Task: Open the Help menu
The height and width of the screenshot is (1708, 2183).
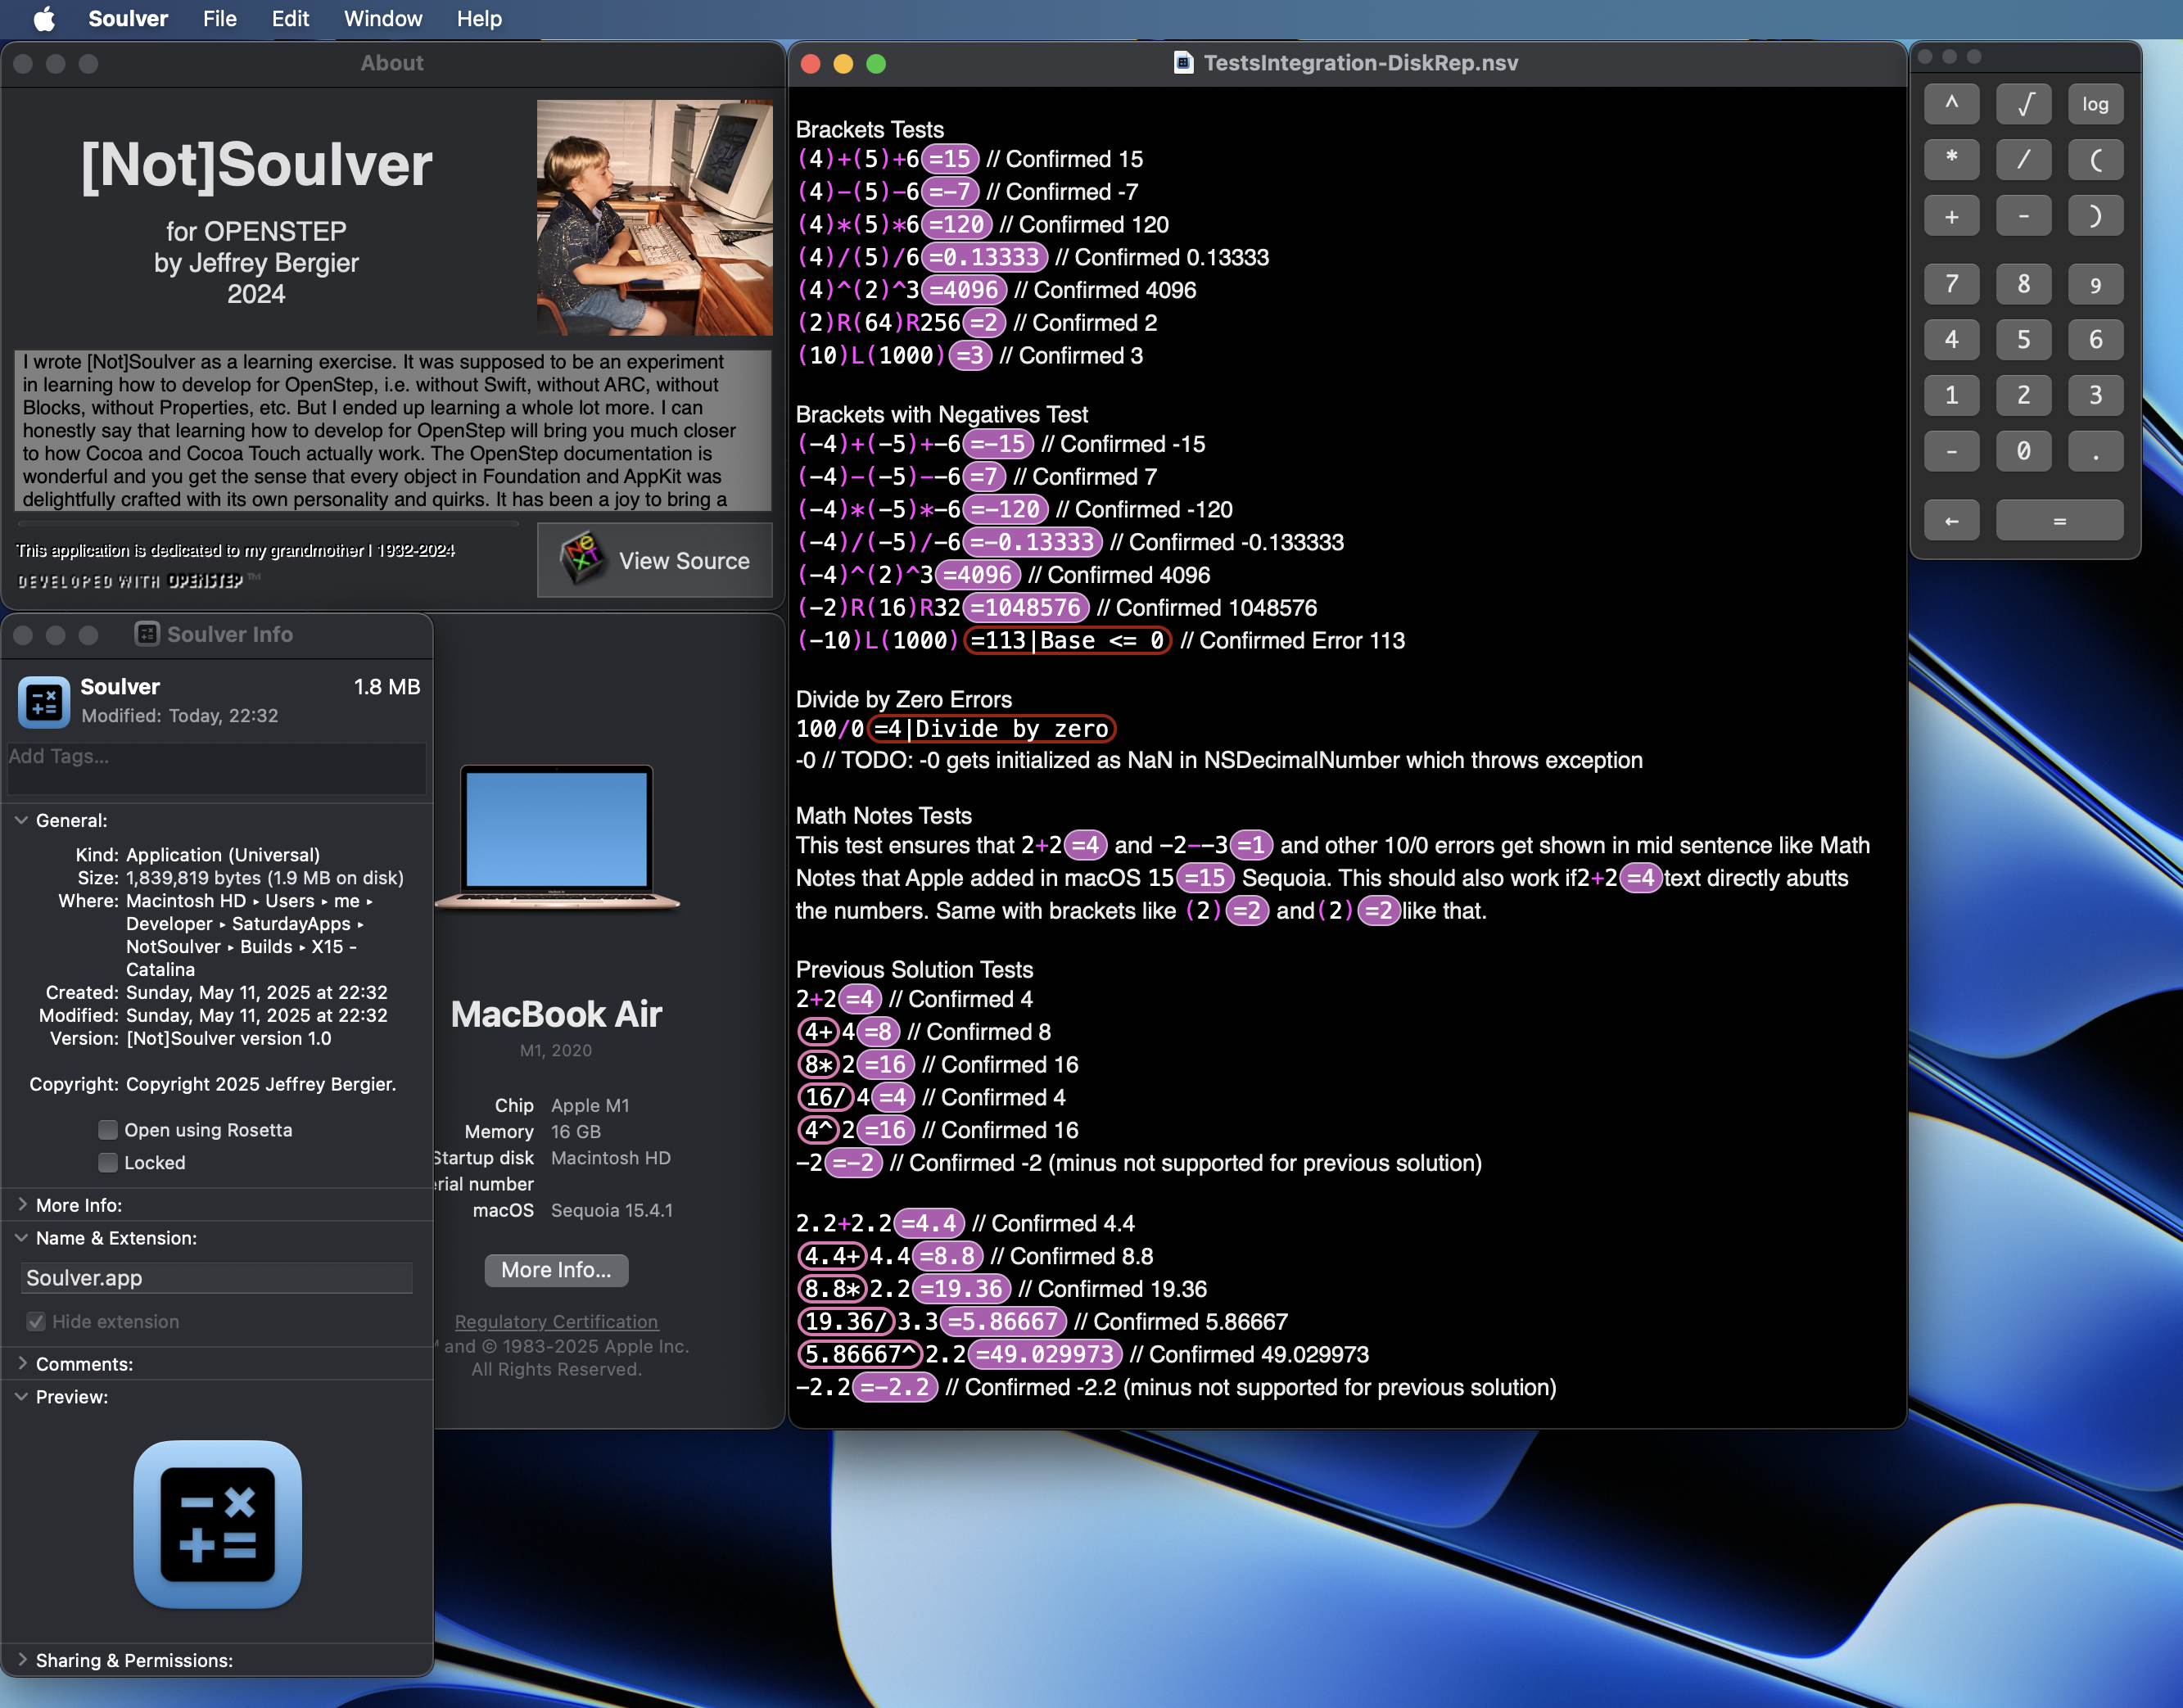Action: pyautogui.click(x=479, y=19)
